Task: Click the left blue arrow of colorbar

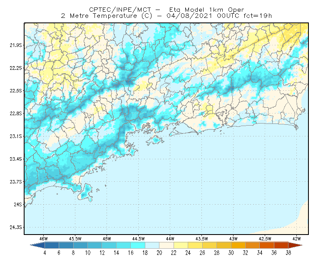Action: tap(38, 245)
